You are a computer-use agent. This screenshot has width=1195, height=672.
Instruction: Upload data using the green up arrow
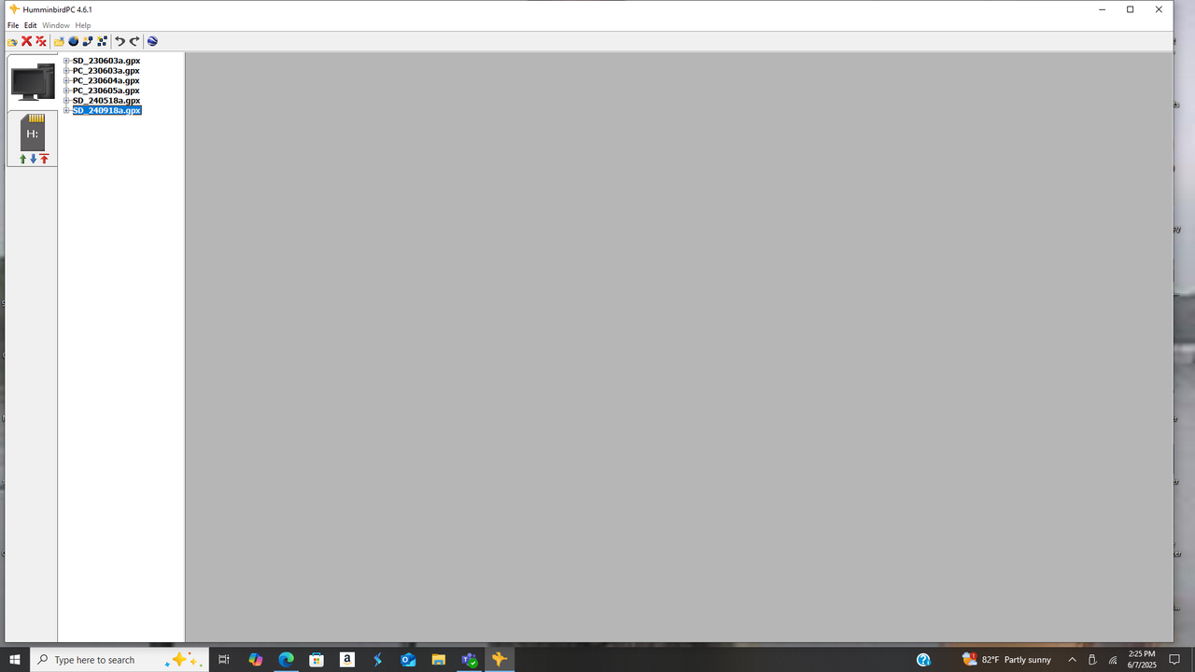point(22,158)
